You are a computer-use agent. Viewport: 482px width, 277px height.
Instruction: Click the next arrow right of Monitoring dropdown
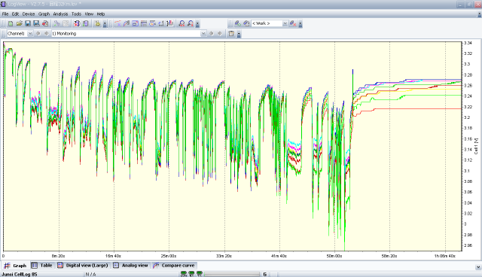pos(220,33)
